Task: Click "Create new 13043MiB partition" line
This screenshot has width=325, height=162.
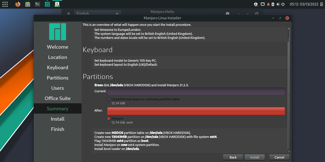Action: 156,137
